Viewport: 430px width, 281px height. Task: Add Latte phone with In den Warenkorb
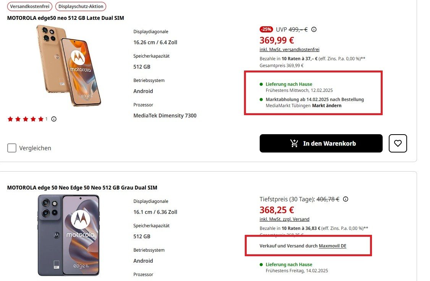click(321, 143)
